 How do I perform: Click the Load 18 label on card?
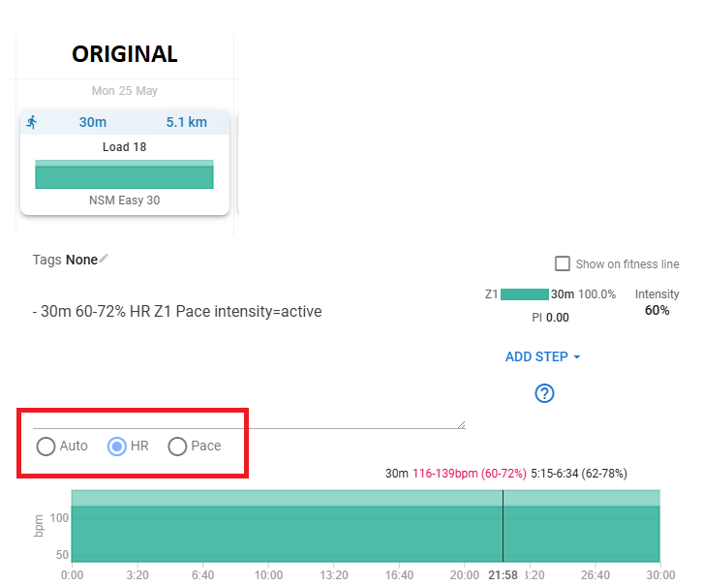click(x=124, y=147)
